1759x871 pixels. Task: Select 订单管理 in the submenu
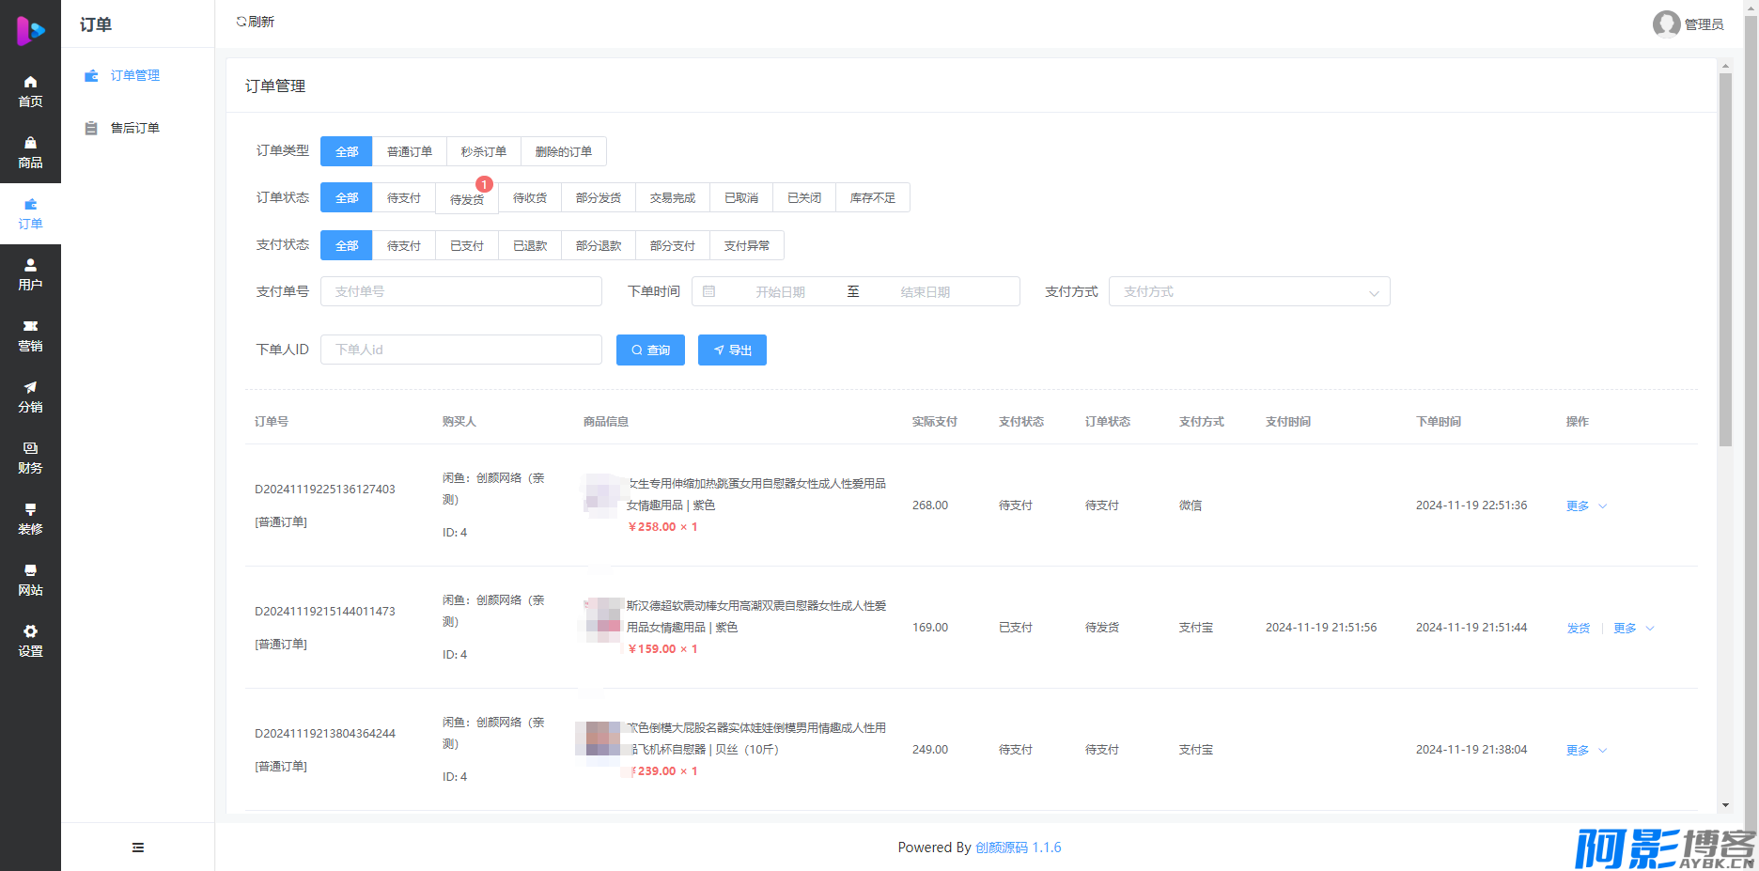(134, 75)
